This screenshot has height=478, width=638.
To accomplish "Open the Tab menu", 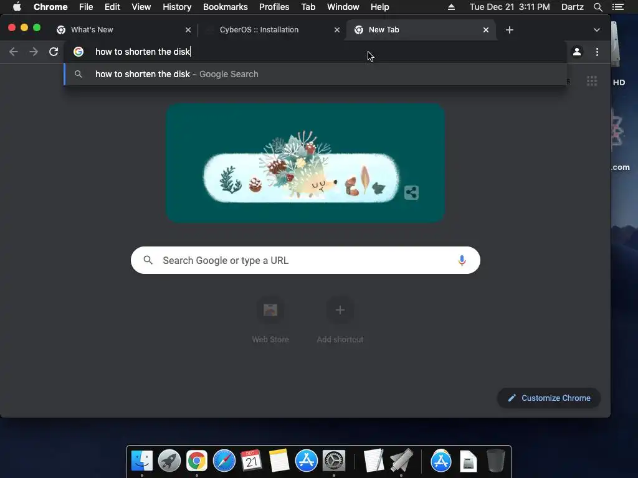I will [x=308, y=7].
